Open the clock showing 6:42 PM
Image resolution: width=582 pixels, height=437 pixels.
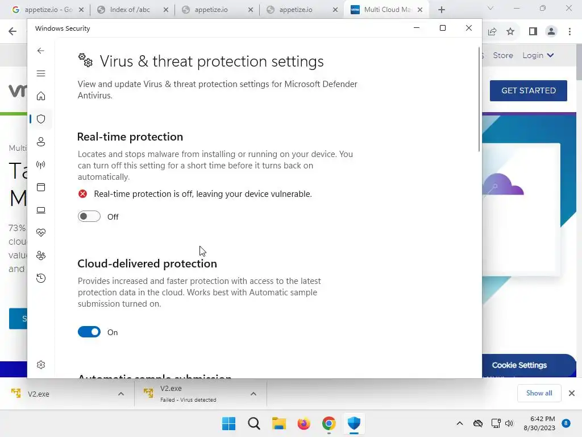coord(539,423)
